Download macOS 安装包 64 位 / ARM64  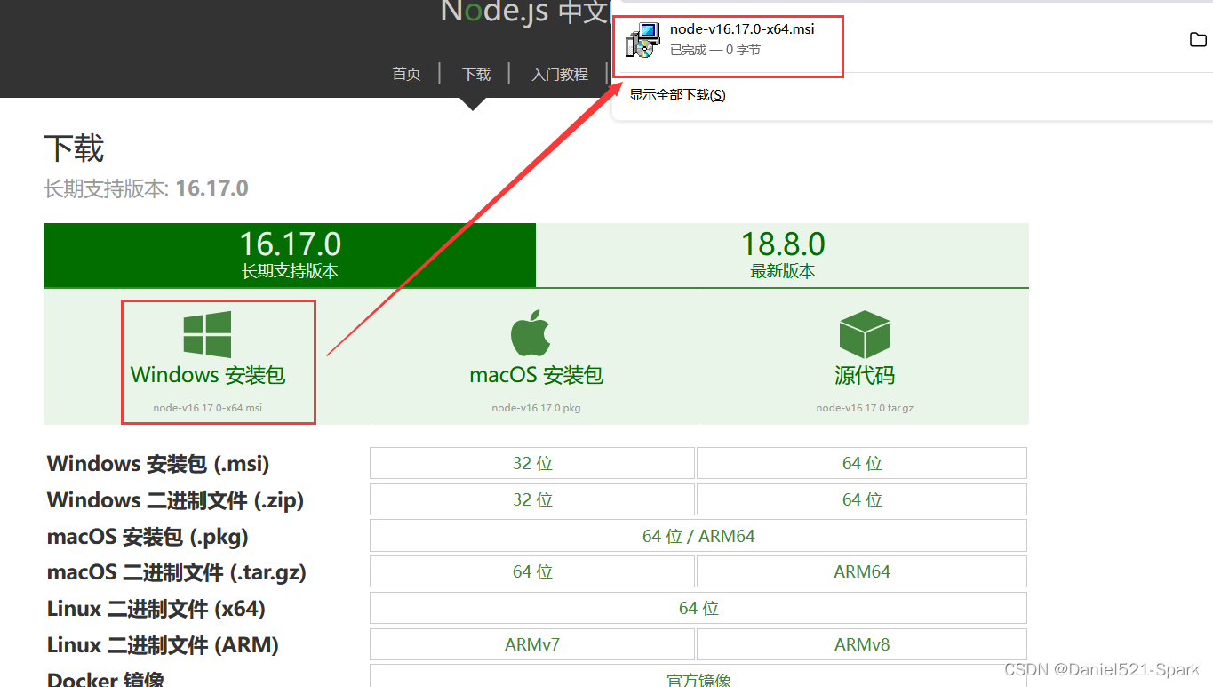point(698,536)
